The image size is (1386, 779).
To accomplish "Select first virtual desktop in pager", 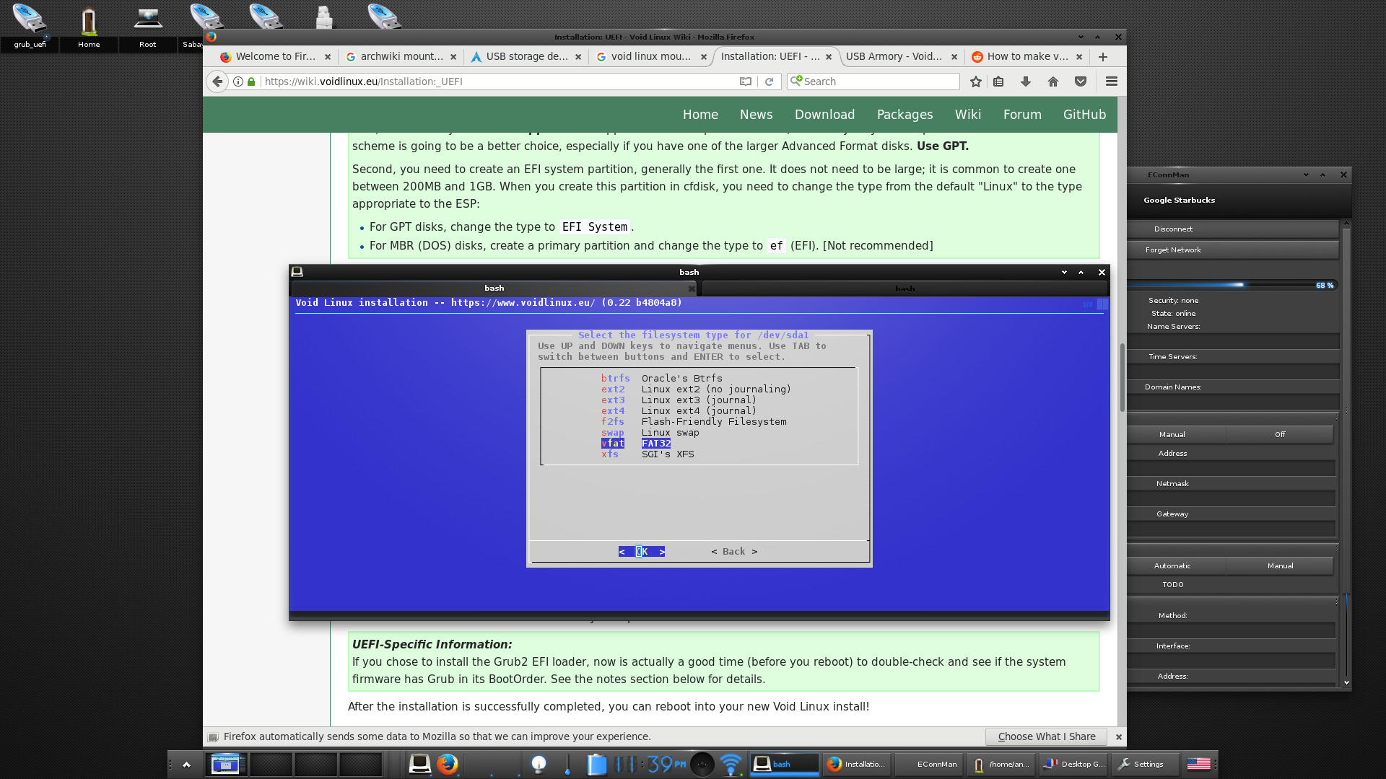I will [226, 764].
